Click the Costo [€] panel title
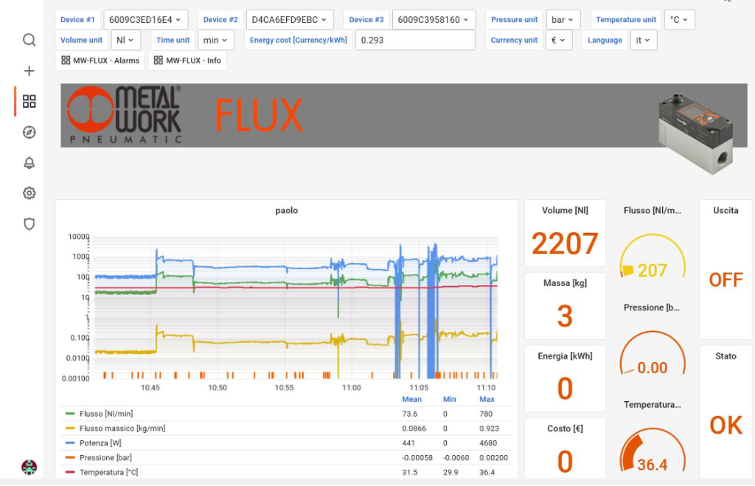755x486 pixels. [x=565, y=428]
